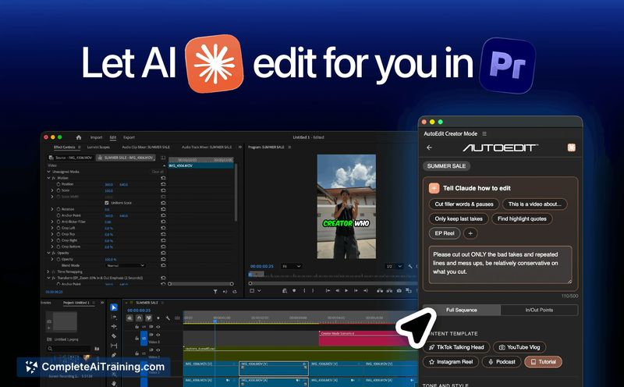The height and width of the screenshot is (387, 624).
Task: Click the pink Creator Mode clip in timeline
Action: coord(360,338)
